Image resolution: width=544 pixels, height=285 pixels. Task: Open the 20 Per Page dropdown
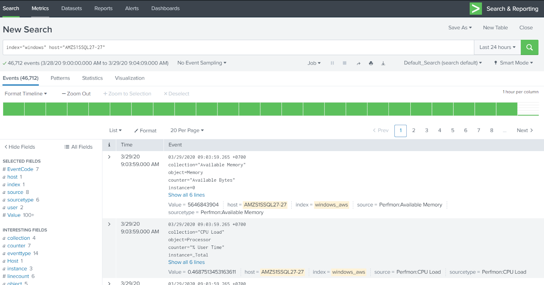(x=187, y=131)
